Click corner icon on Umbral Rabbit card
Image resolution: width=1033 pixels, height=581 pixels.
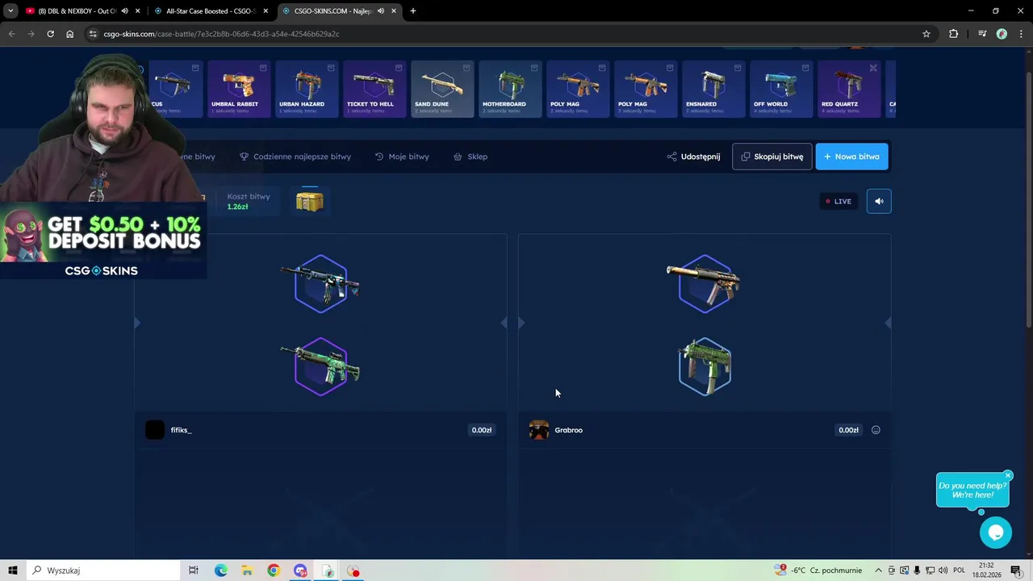[x=263, y=68]
